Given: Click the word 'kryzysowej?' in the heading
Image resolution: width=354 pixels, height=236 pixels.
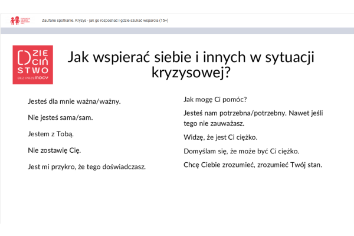Looking at the screenshot, I should point(191,73).
